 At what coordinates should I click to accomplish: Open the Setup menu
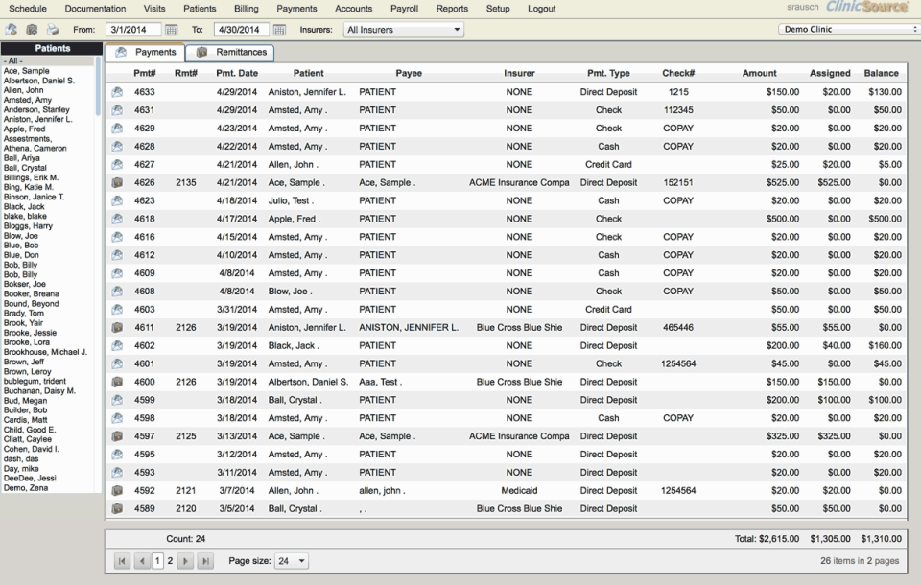(x=498, y=9)
